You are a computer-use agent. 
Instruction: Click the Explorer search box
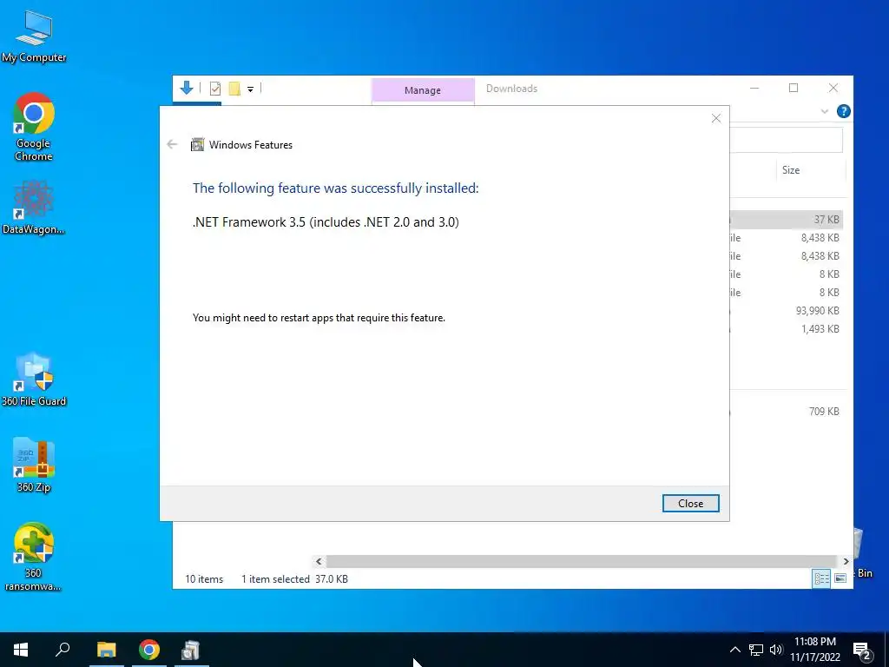coord(786,140)
